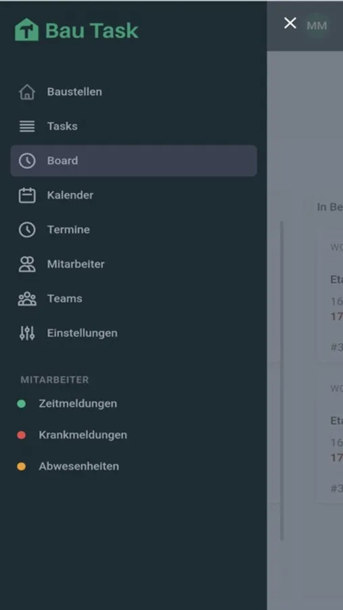Close the sidebar with the X icon
Image resolution: width=343 pixels, height=610 pixels.
click(x=290, y=23)
